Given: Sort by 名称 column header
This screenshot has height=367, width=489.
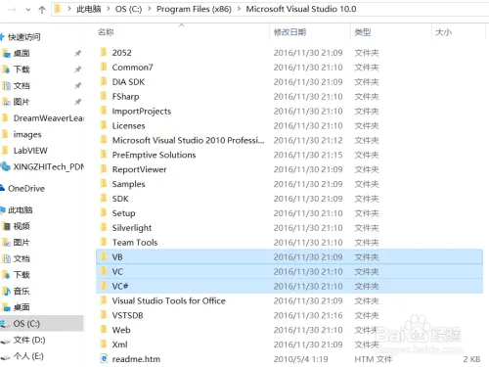Looking at the screenshot, I should pyautogui.click(x=106, y=32).
